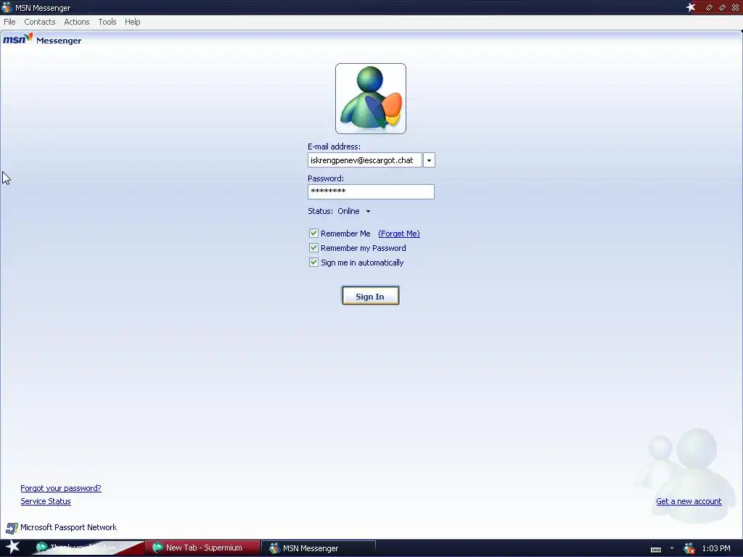Open the Forgot your password link
The height and width of the screenshot is (557, 743).
pyautogui.click(x=61, y=488)
